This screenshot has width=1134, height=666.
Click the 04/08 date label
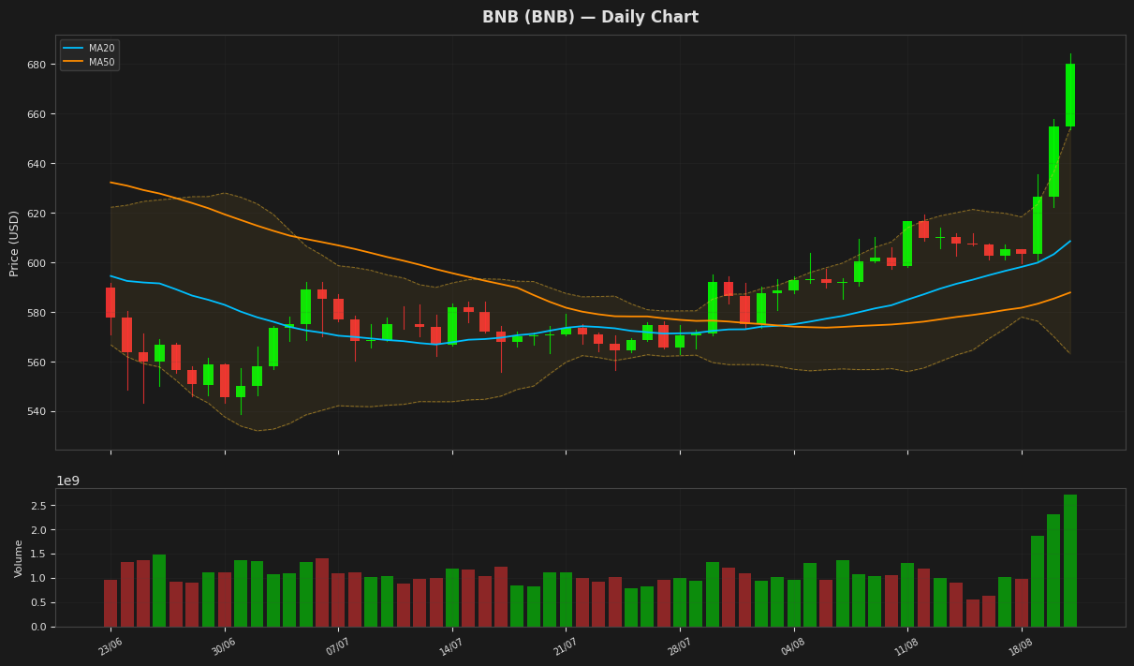point(793,646)
